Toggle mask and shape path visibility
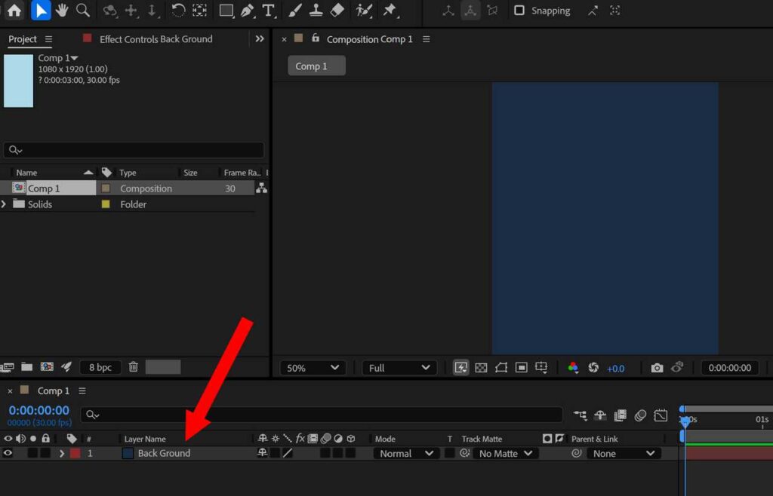The image size is (773, 496). 501,368
